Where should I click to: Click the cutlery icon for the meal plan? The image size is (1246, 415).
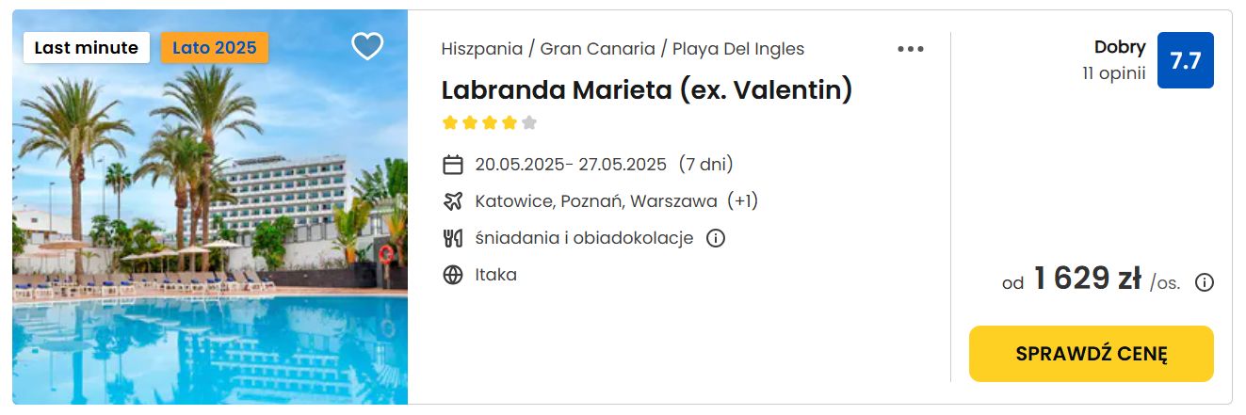(x=453, y=238)
